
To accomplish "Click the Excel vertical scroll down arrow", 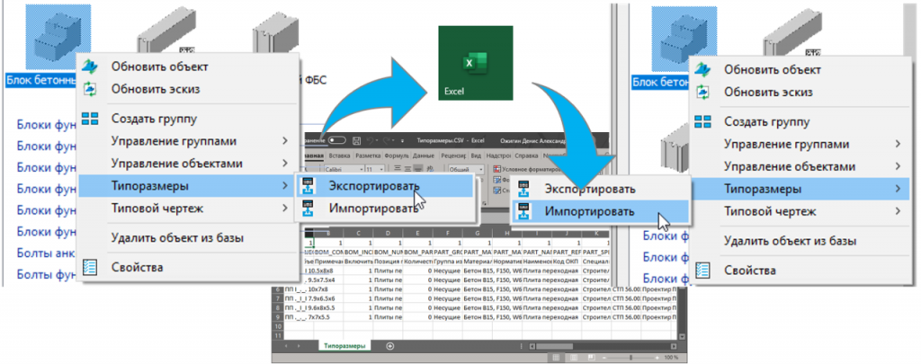I will tap(682, 336).
